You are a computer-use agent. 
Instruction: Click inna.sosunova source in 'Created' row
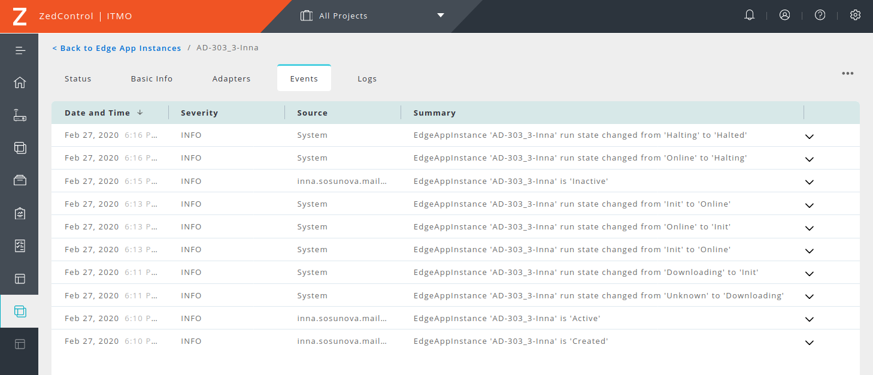tap(342, 341)
